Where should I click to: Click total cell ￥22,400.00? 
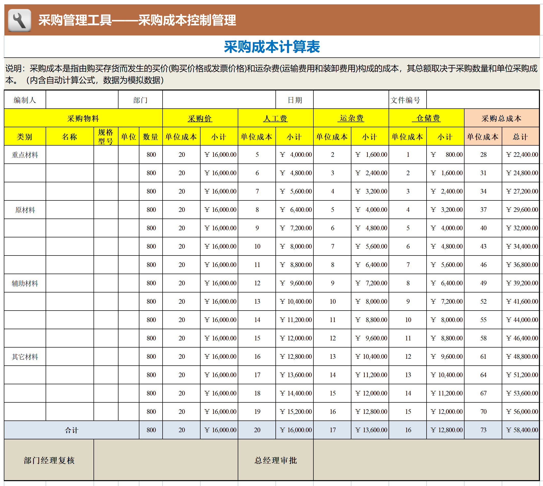(x=520, y=155)
